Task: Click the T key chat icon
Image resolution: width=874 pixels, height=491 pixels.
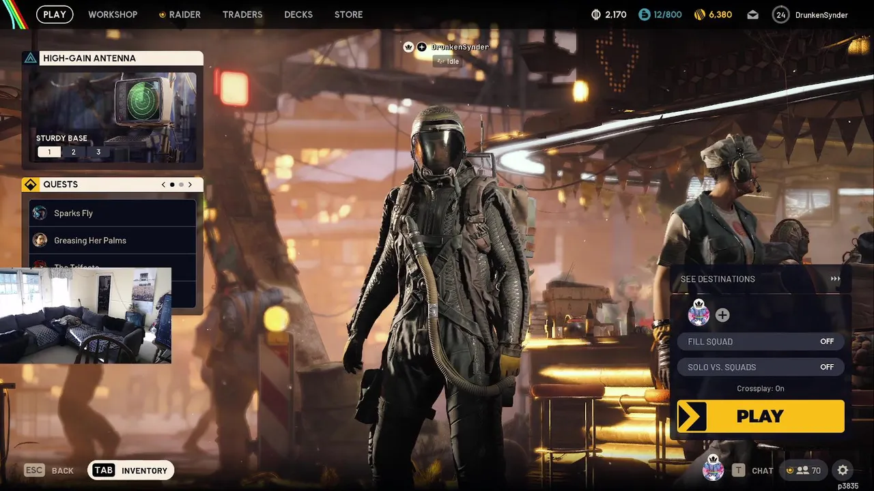Action: pos(738,471)
